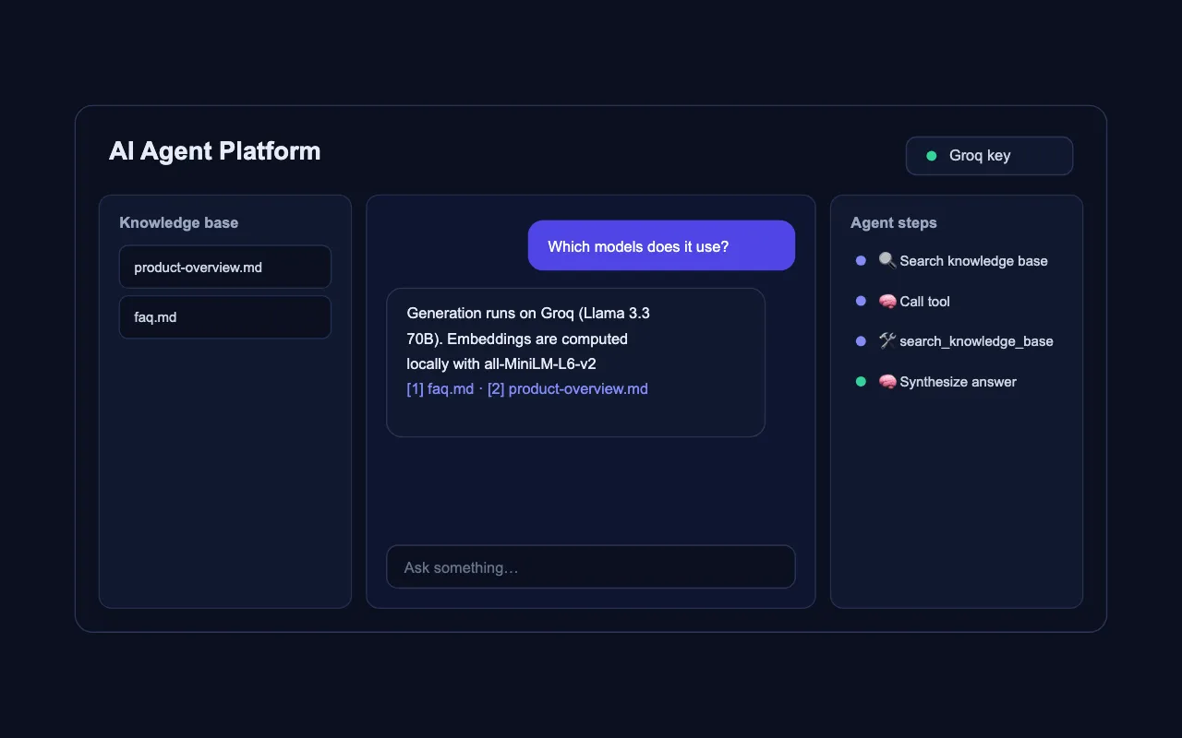This screenshot has height=738, width=1182.
Task: Click the Knowledge base panel heading
Action: 179,223
